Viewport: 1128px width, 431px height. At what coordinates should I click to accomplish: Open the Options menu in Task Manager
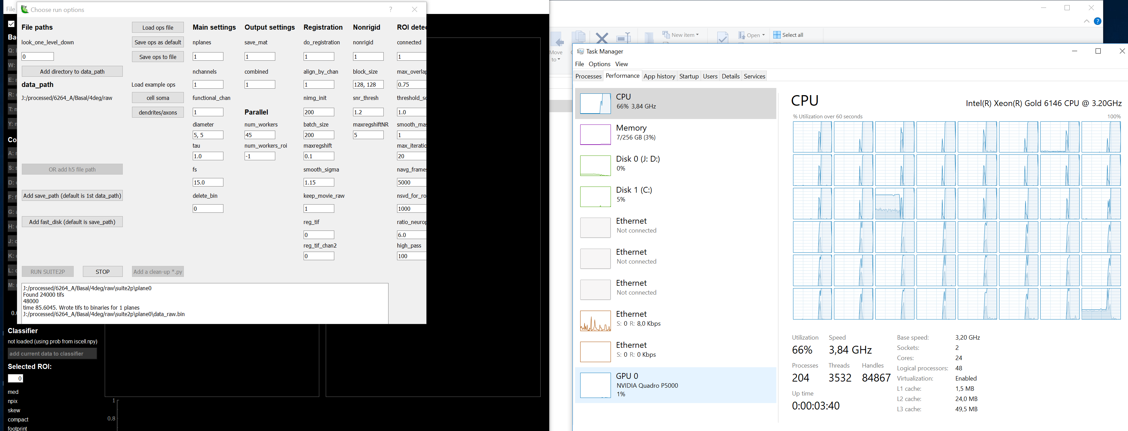[599, 64]
